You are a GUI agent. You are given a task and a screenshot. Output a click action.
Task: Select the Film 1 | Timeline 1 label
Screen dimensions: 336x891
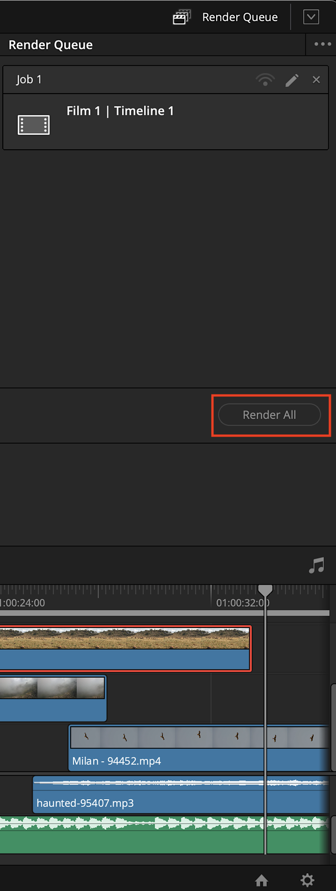click(120, 111)
